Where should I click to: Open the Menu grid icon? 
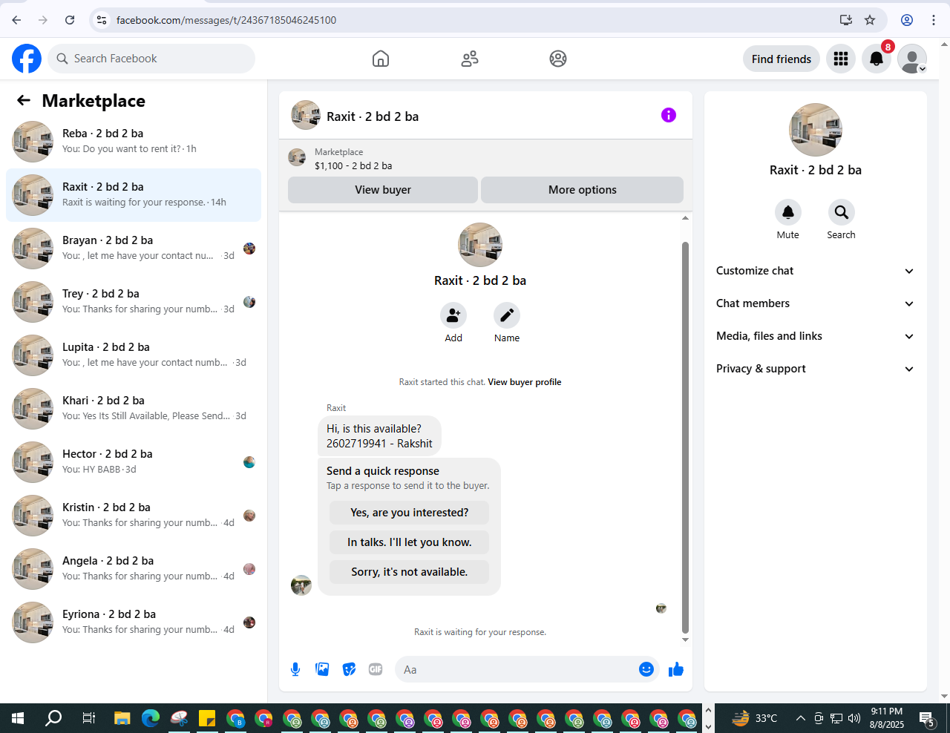[x=841, y=59]
